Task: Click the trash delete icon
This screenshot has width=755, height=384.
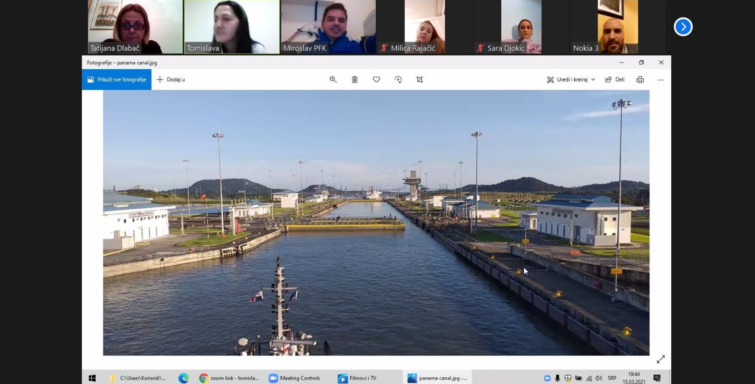Action: tap(355, 79)
